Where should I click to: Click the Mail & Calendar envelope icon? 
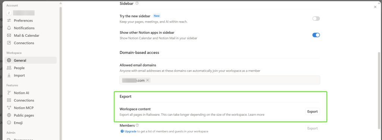(9, 35)
